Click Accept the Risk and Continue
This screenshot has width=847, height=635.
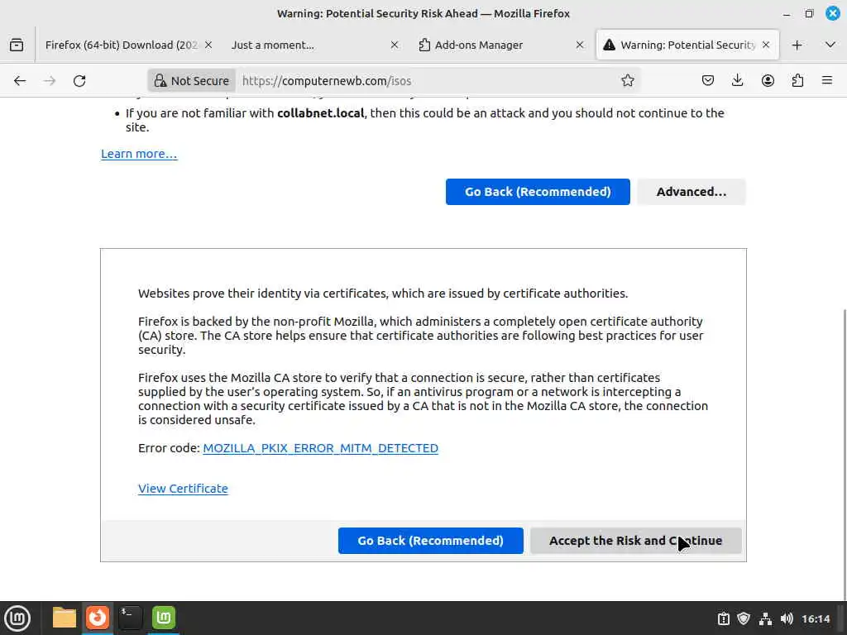click(635, 541)
